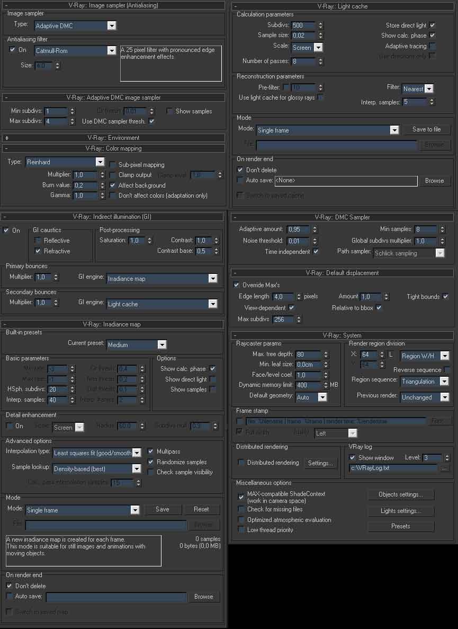The width and height of the screenshot is (458, 629).
Task: Open the Interpolation type dropdown
Action: click(x=97, y=453)
